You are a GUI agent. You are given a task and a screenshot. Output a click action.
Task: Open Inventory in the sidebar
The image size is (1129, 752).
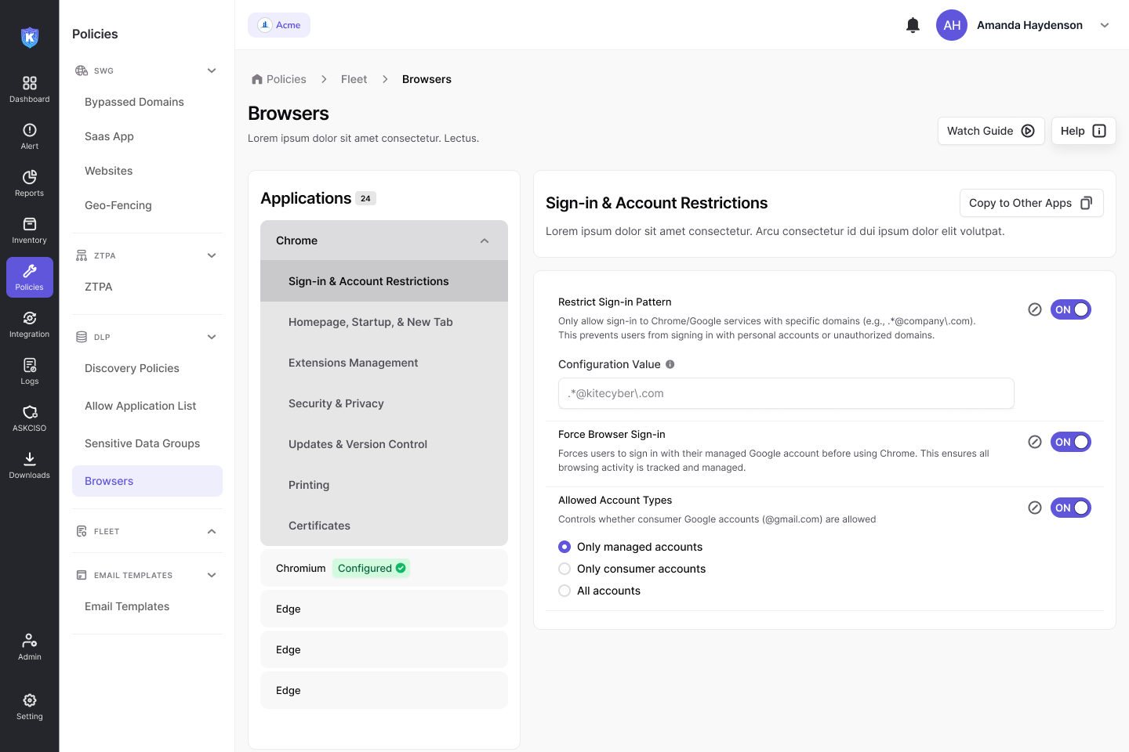(30, 230)
